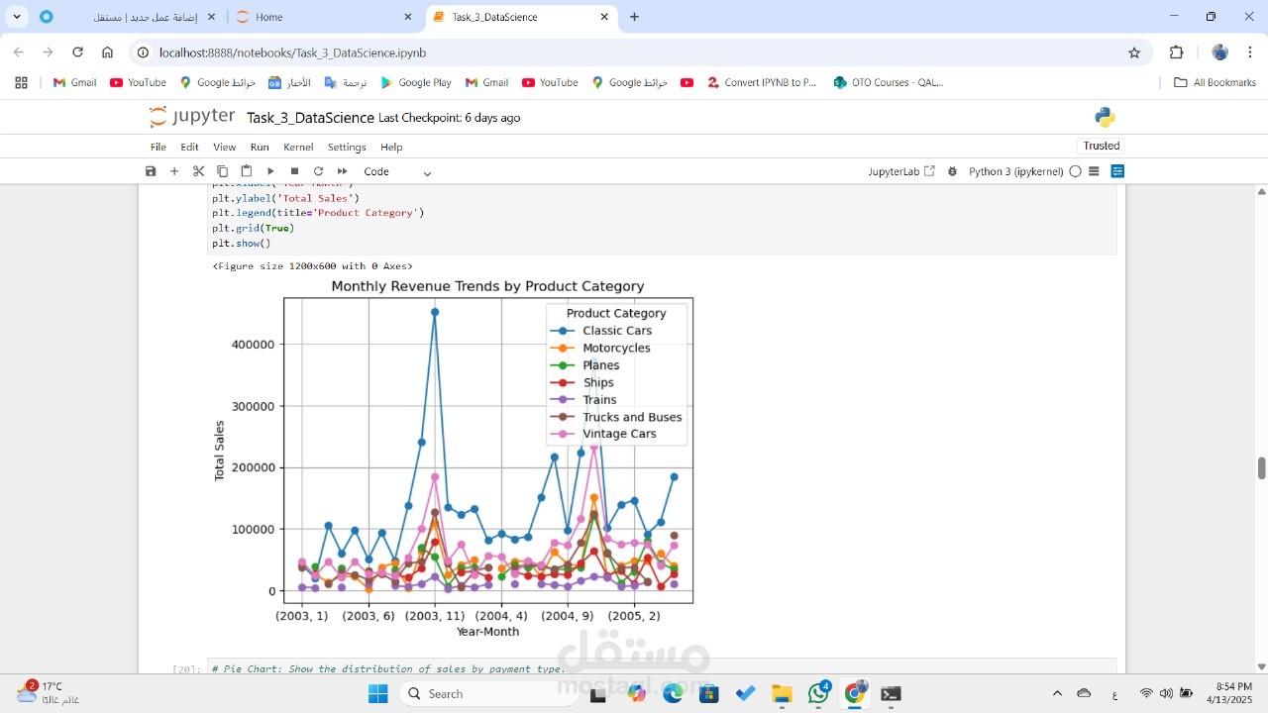This screenshot has height=713, width=1268.
Task: Click the Jupyter logo
Action: pyautogui.click(x=192, y=117)
